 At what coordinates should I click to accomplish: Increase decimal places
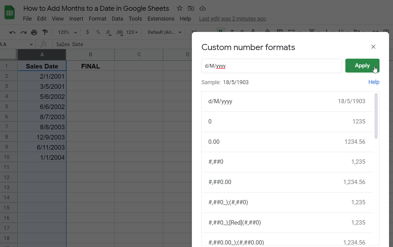[x=119, y=32]
